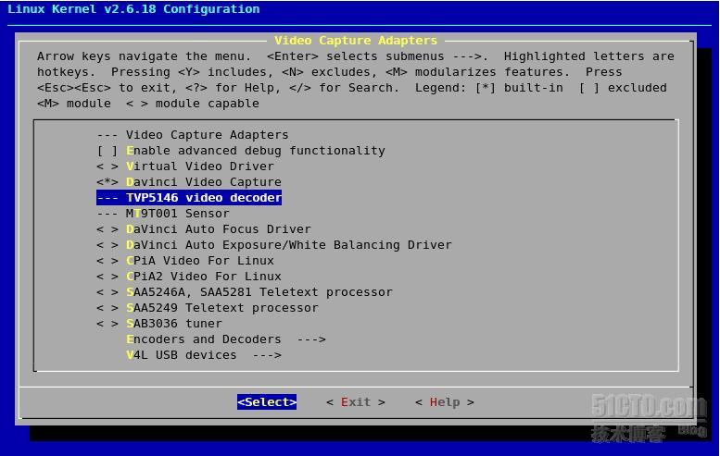This screenshot has width=720, height=456.
Task: Click the Video Capture Adapters header line
Action: click(x=193, y=135)
